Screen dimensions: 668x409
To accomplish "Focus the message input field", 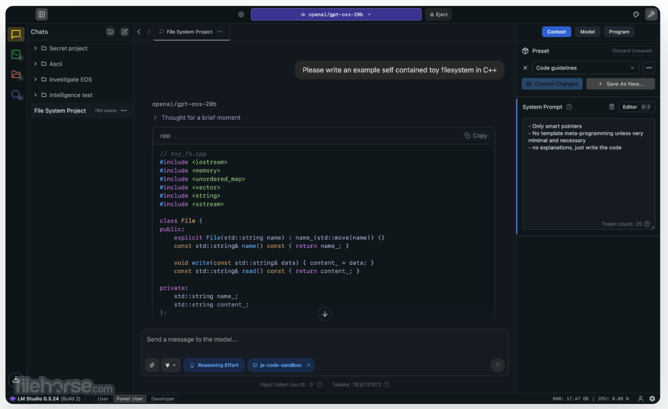I will point(325,339).
